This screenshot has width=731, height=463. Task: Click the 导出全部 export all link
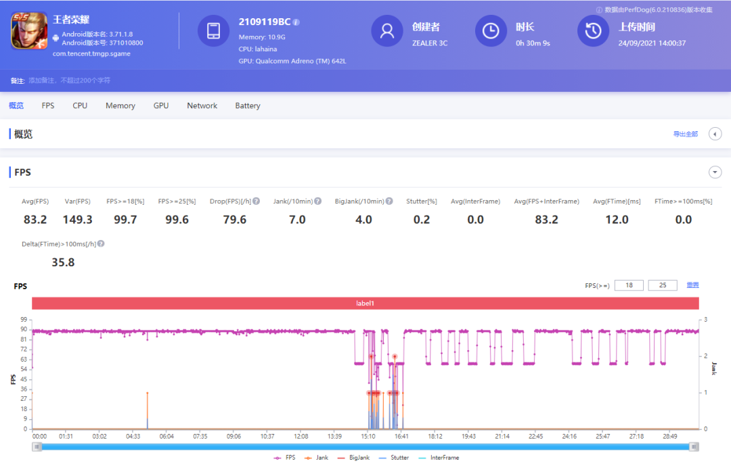point(685,135)
